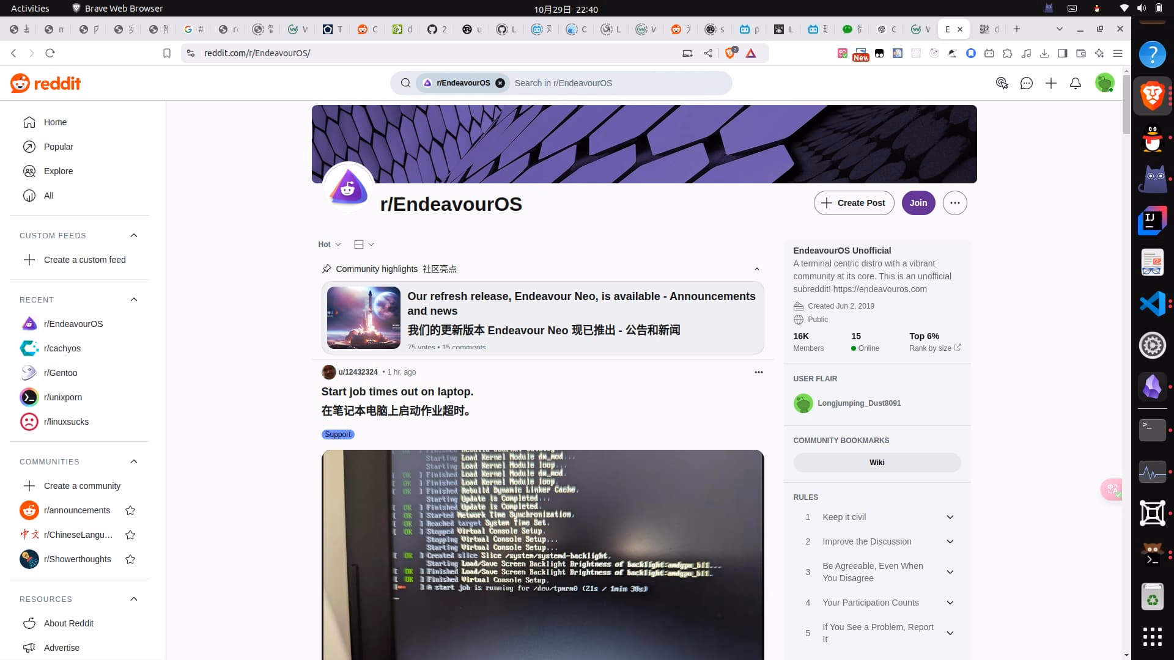This screenshot has height=660, width=1174.
Task: Click the Brave Shields lion icon
Action: coord(730,53)
